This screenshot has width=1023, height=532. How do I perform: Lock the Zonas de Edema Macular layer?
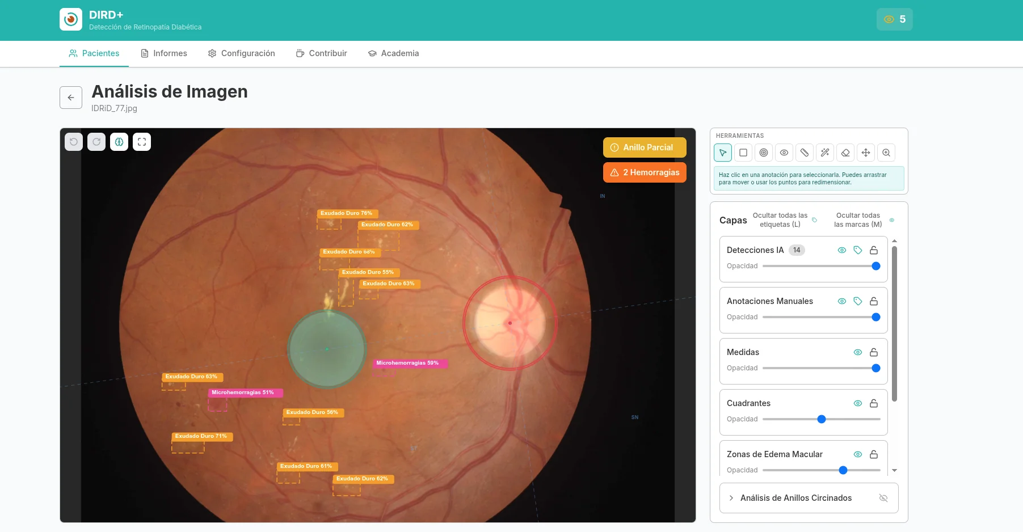coord(874,454)
